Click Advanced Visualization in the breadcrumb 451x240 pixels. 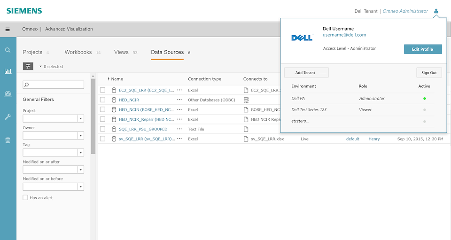(69, 29)
